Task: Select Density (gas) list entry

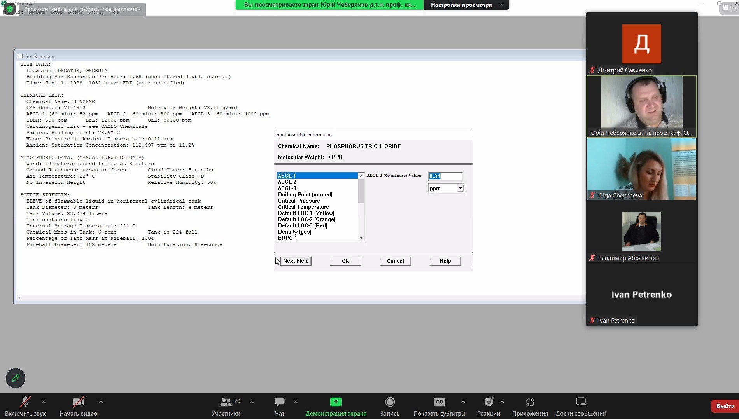Action: [317, 232]
